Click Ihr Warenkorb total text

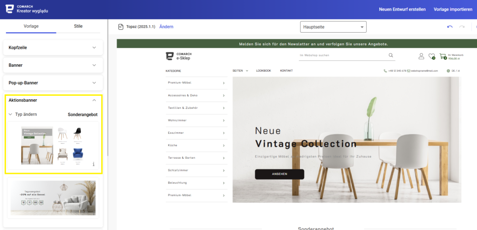click(x=456, y=57)
